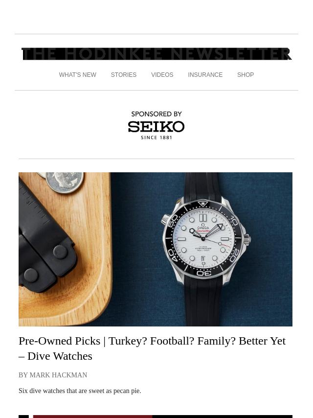Select the Videos navigation link
This screenshot has width=313, height=418.
(162, 75)
